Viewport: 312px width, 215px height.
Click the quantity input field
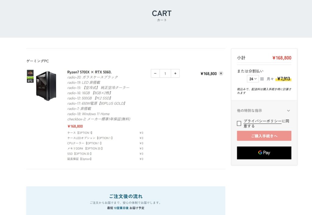165,73
